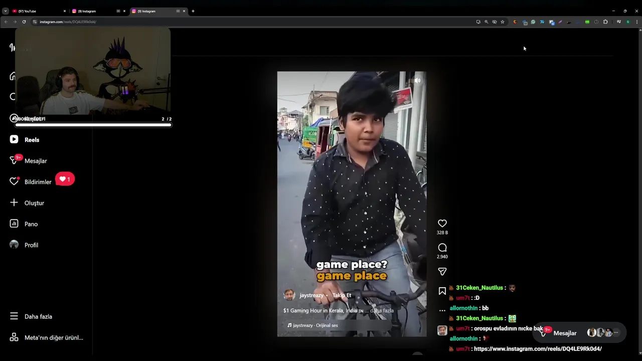Click the browser Back arrow
The image size is (642, 361).
6,22
